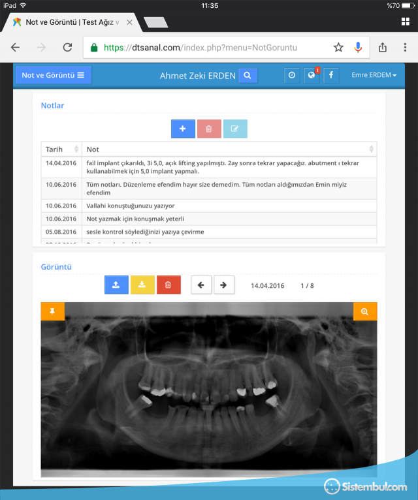The width and height of the screenshot is (418, 500).
Task: Open the browser share icon
Action: coord(383,48)
